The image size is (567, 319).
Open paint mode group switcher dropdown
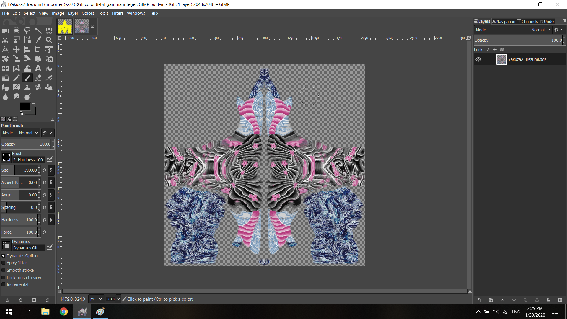click(x=48, y=133)
